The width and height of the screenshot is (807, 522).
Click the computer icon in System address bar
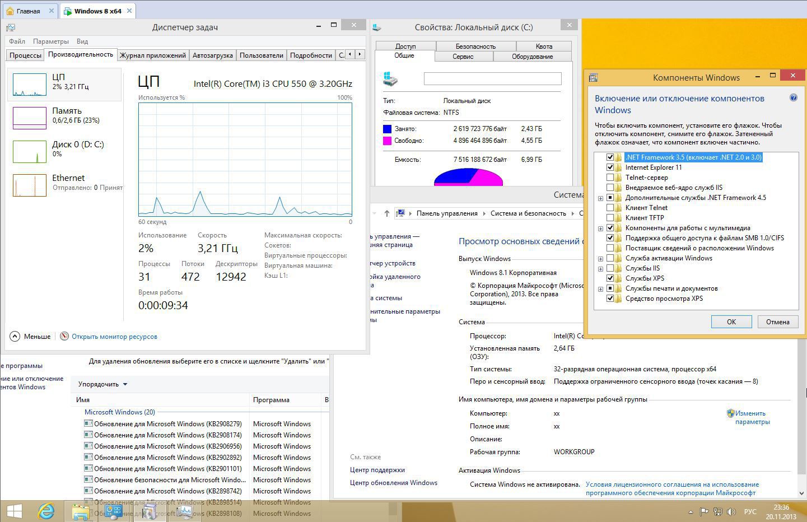(400, 213)
